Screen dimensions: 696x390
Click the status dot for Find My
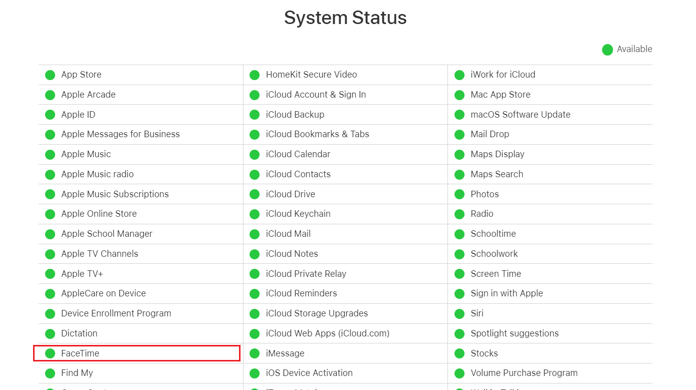pyautogui.click(x=50, y=373)
